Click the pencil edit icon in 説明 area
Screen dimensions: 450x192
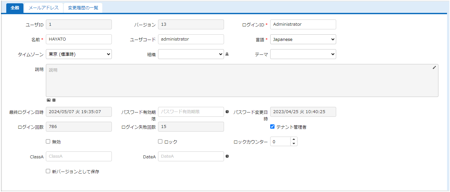click(x=434, y=67)
